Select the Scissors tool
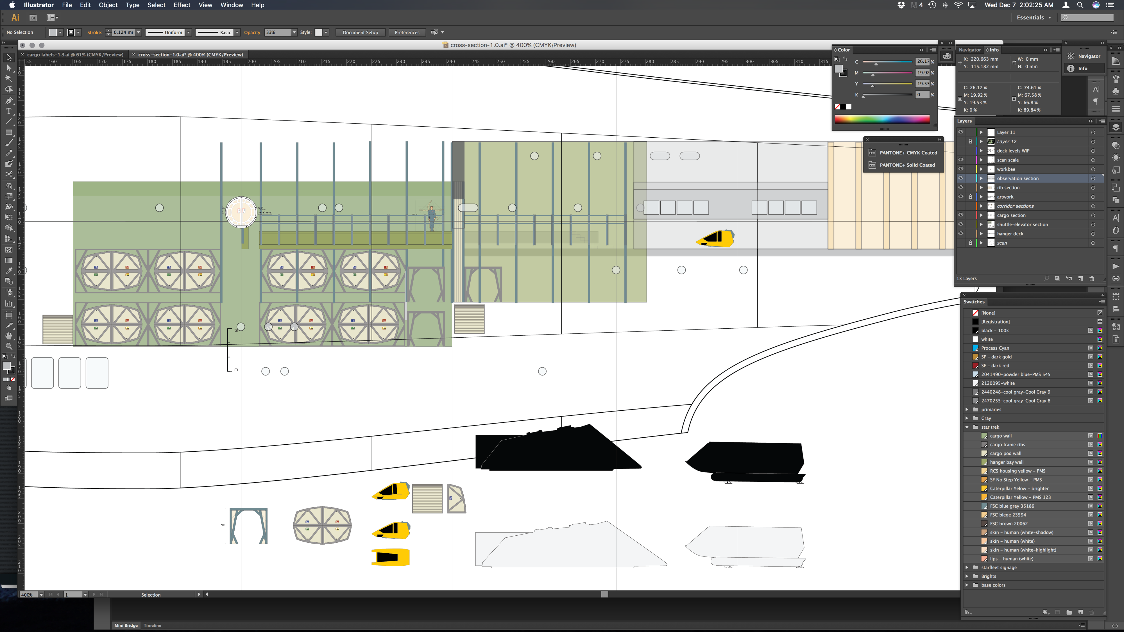 [x=9, y=174]
